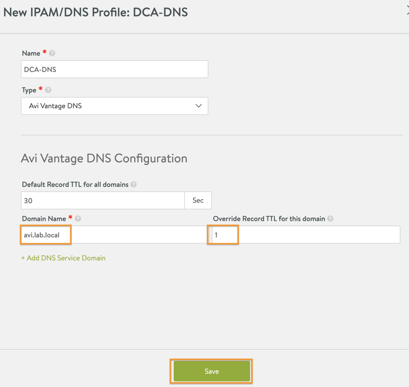Show the help tooltip for Domain Name
This screenshot has width=409, height=387.
(x=78, y=219)
